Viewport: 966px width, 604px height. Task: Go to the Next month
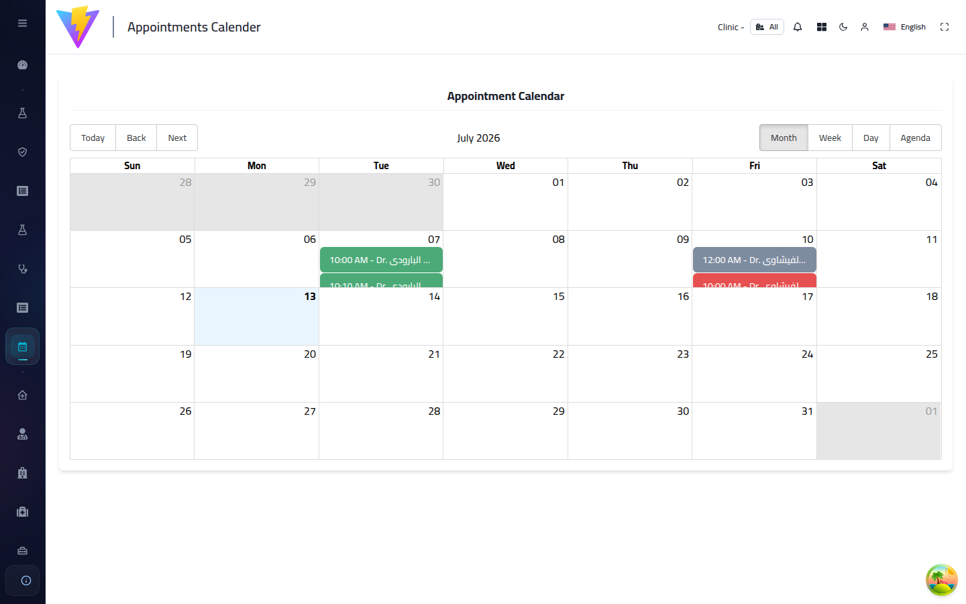coord(177,138)
